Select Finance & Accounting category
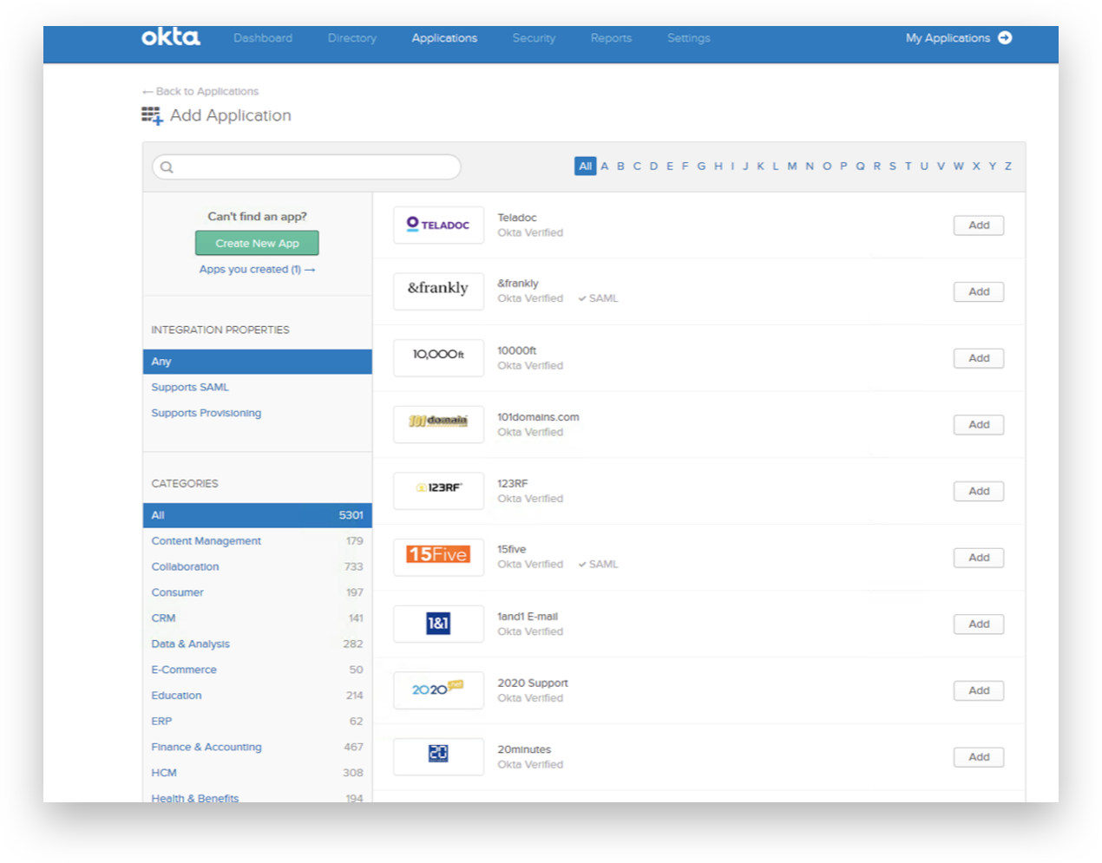Viewport: 1102px width, 863px height. tap(207, 747)
